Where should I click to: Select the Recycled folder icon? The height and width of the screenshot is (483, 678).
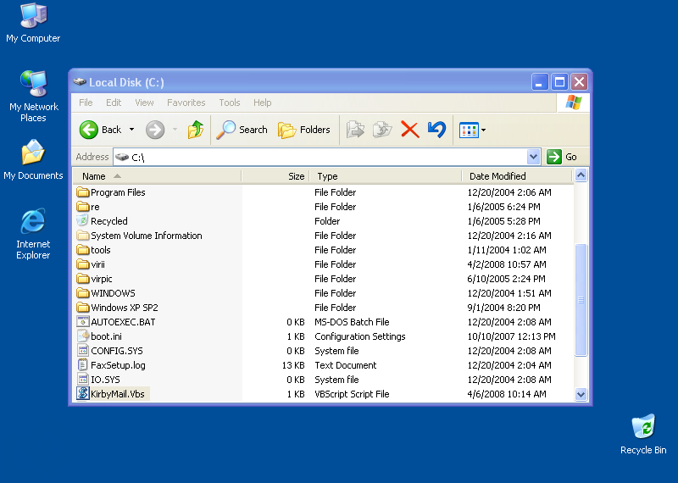[x=82, y=221]
